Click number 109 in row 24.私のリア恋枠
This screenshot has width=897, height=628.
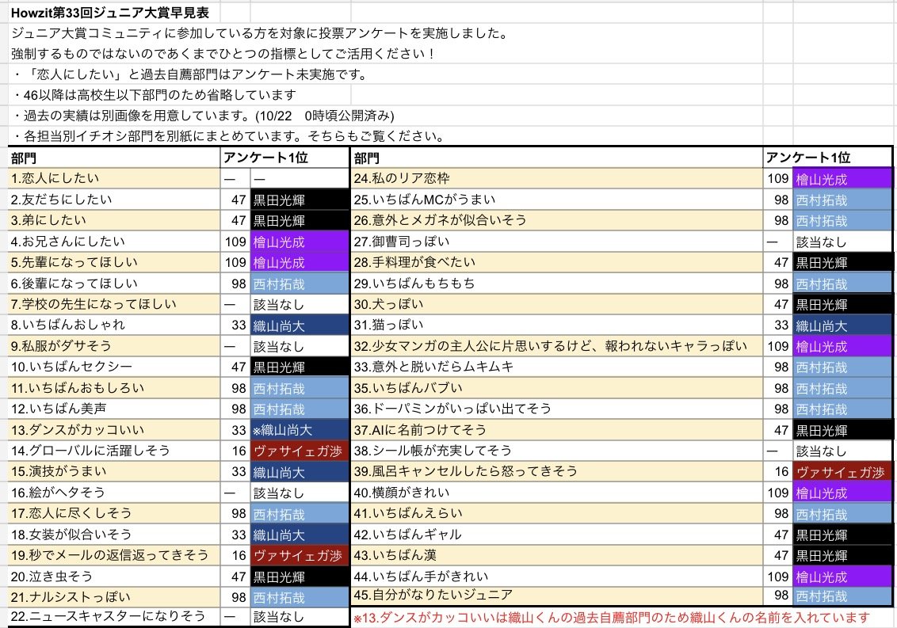(x=778, y=178)
